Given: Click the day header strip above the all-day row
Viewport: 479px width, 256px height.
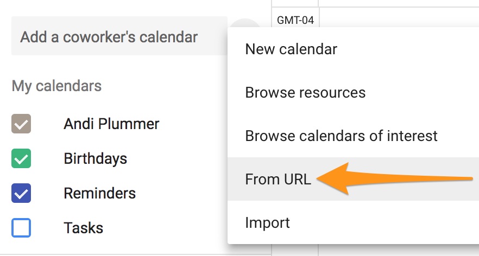Looking at the screenshot, I should [x=396, y=3].
